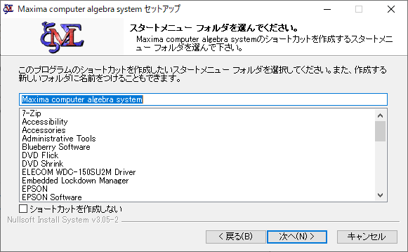This screenshot has height=252, width=408.
Task: Click the folder list scrollbar thumb
Action: (x=380, y=131)
